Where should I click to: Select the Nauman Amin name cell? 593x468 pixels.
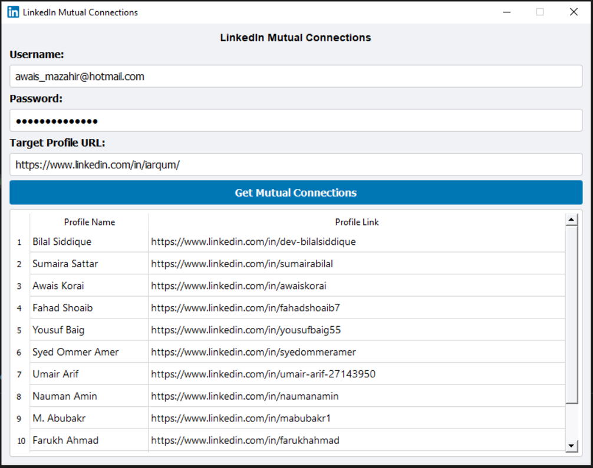point(89,396)
